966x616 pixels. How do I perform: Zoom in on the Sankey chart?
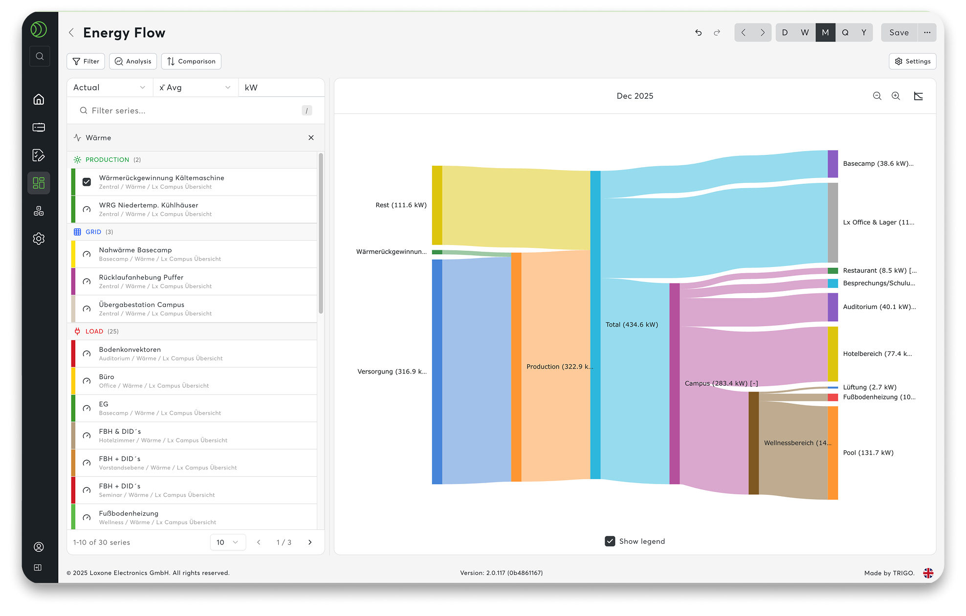point(896,96)
